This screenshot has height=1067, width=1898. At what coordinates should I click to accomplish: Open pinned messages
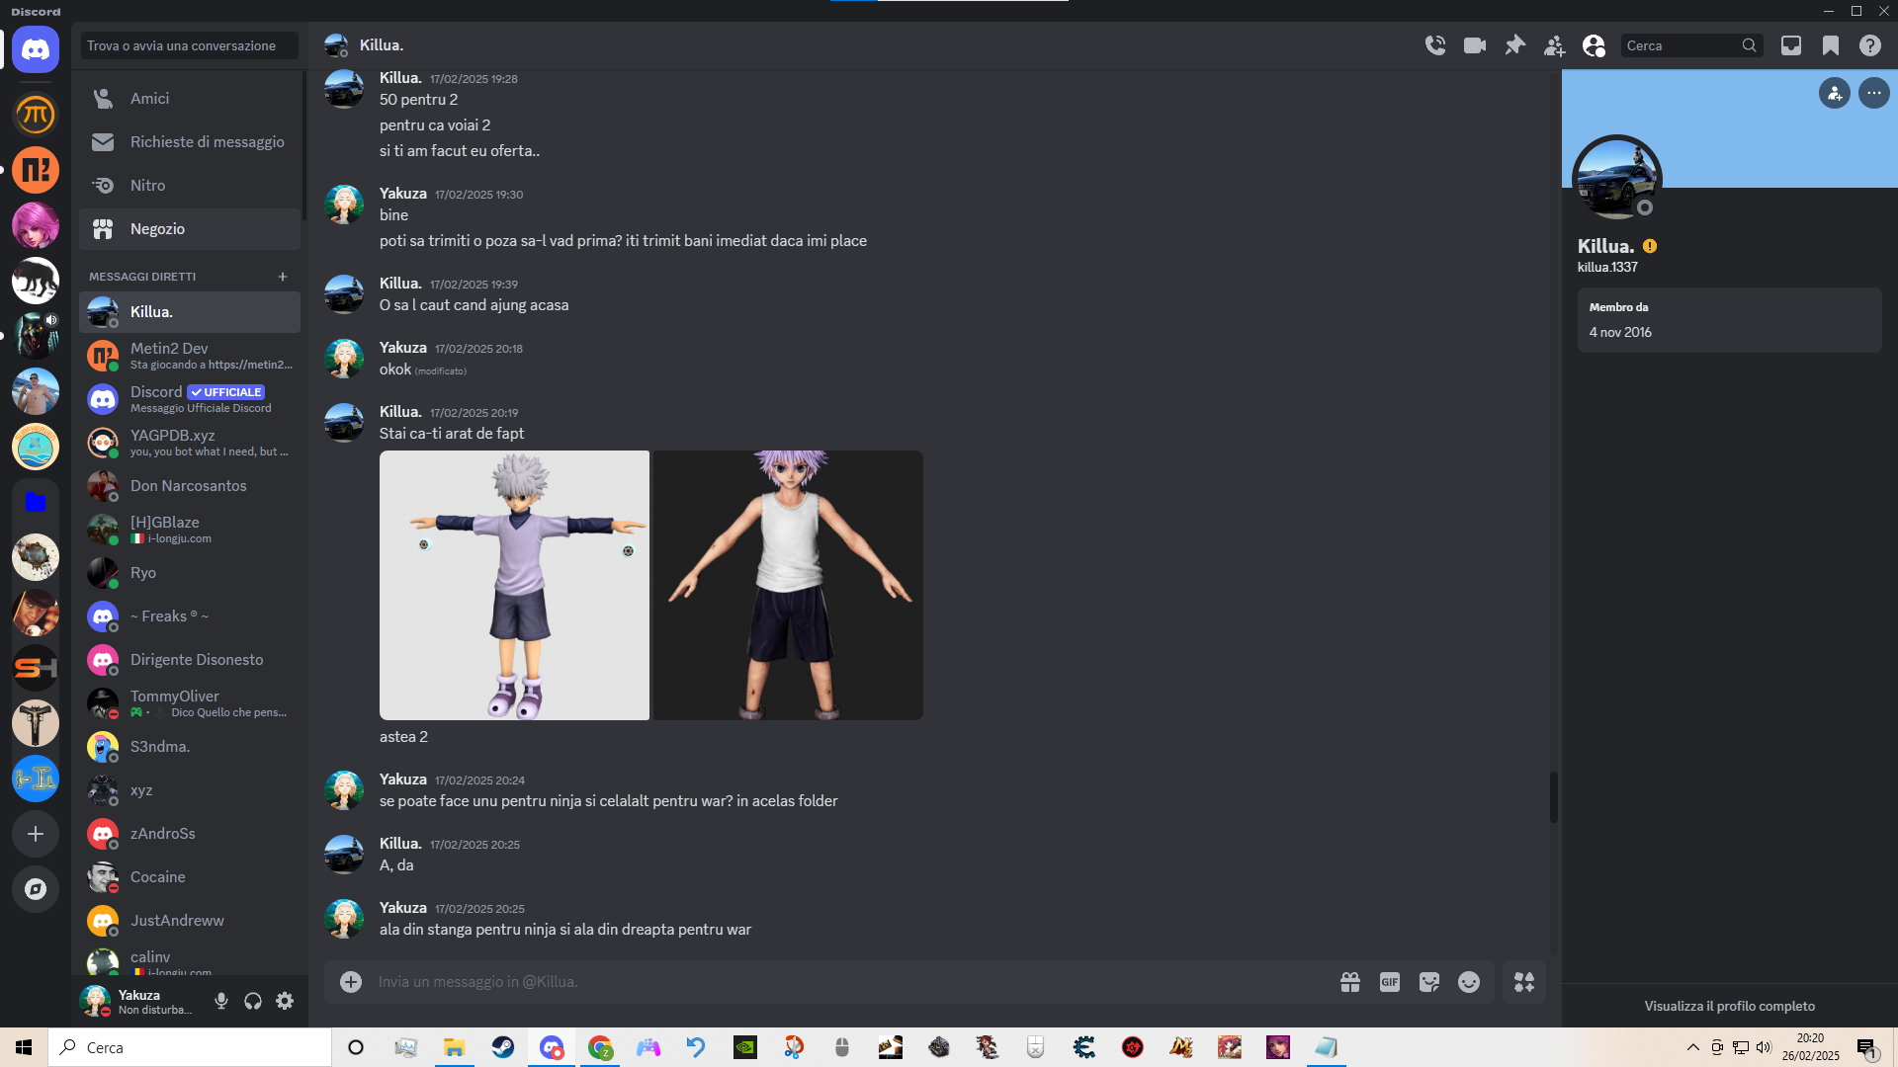pos(1514,45)
